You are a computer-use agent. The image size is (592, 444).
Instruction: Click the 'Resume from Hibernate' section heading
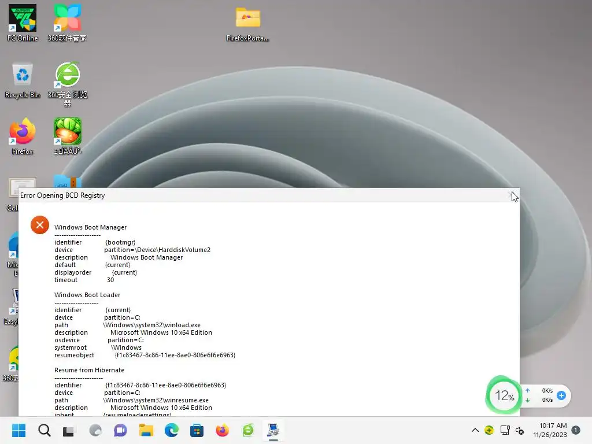point(89,370)
